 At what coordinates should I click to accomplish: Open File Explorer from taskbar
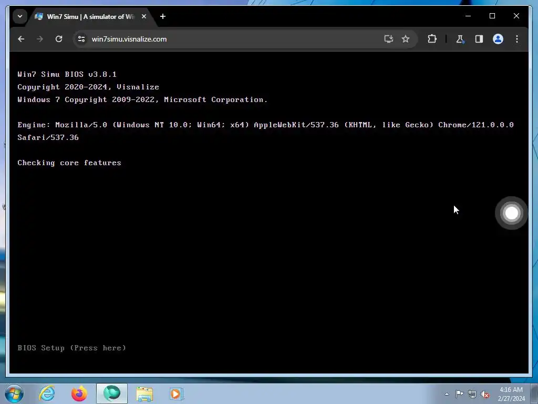[x=144, y=394]
